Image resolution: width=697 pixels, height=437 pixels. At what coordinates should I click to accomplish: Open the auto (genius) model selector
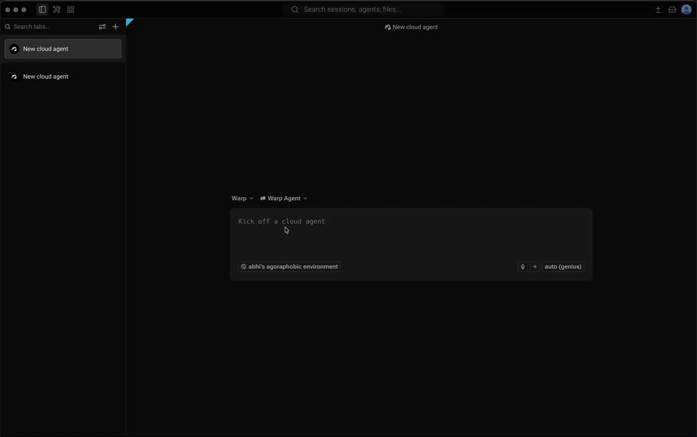tap(563, 266)
